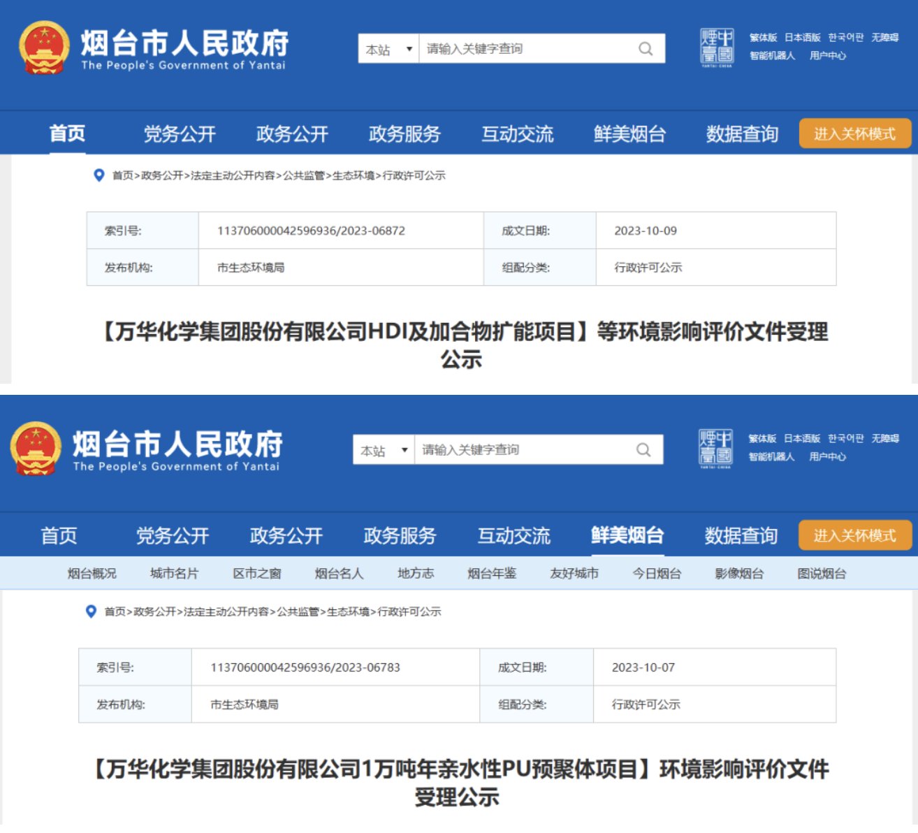Click date value 2023-10-07
918x833 pixels.
click(x=643, y=667)
